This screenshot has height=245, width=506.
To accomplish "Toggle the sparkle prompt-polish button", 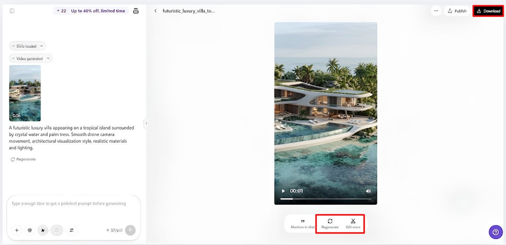I will point(43,230).
